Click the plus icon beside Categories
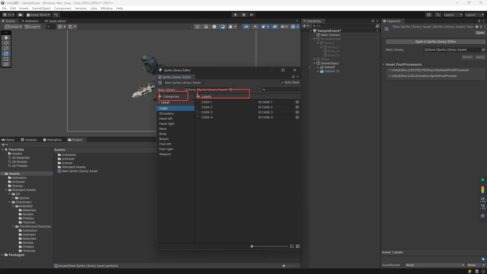This screenshot has height=274, width=487. coord(160,96)
